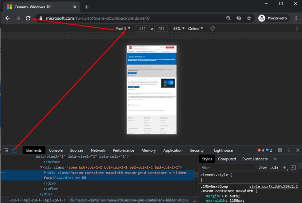The height and width of the screenshot is (203, 302).
Task: Open DevTools settings gear
Action: 280,150
